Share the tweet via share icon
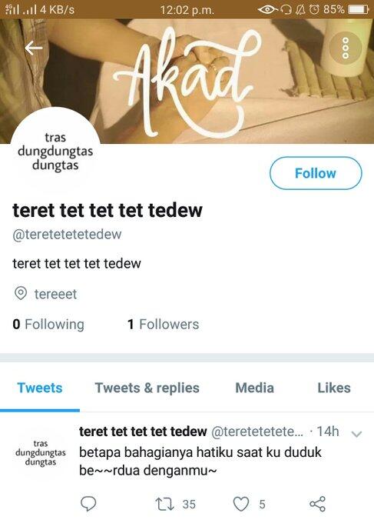 click(x=317, y=504)
